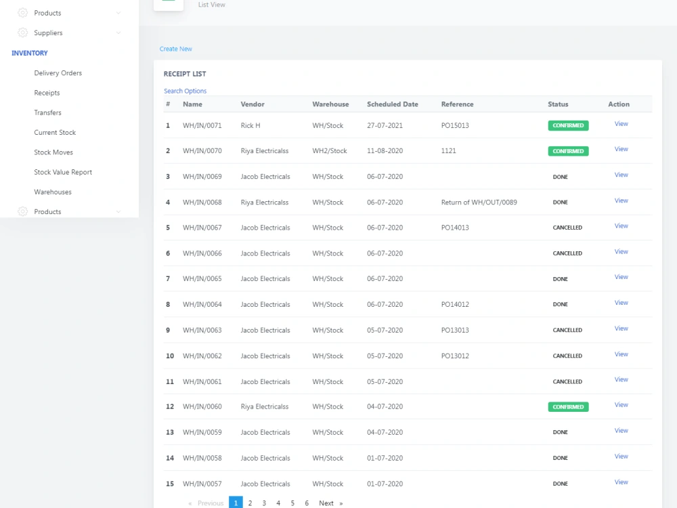Open Receipts in the Inventory menu
This screenshot has height=508, width=677.
click(x=47, y=93)
